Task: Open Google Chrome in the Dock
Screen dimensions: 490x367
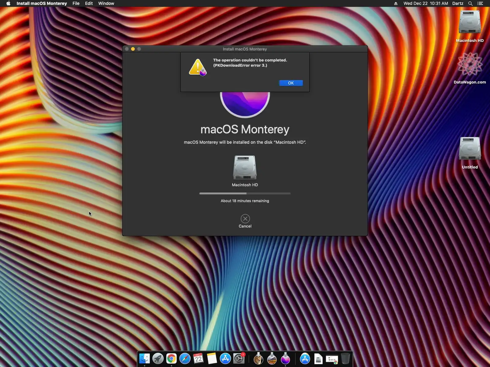Action: click(x=171, y=358)
